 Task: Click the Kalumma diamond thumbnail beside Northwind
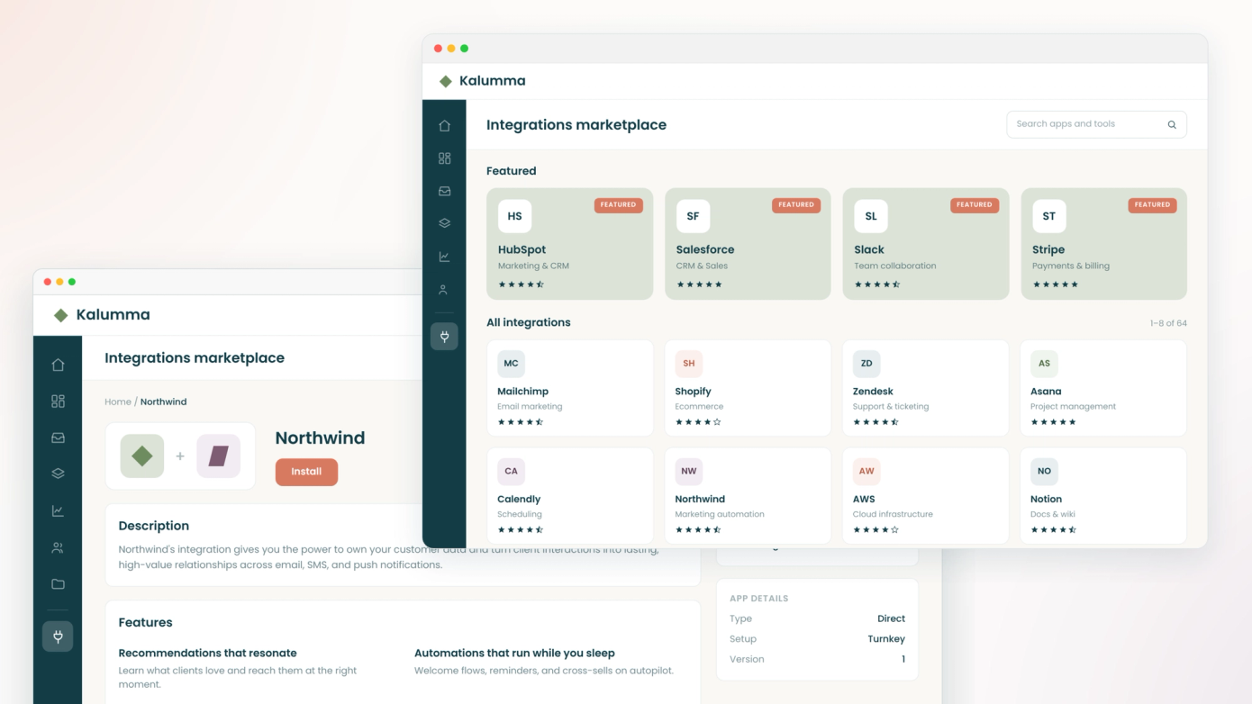[x=142, y=456]
